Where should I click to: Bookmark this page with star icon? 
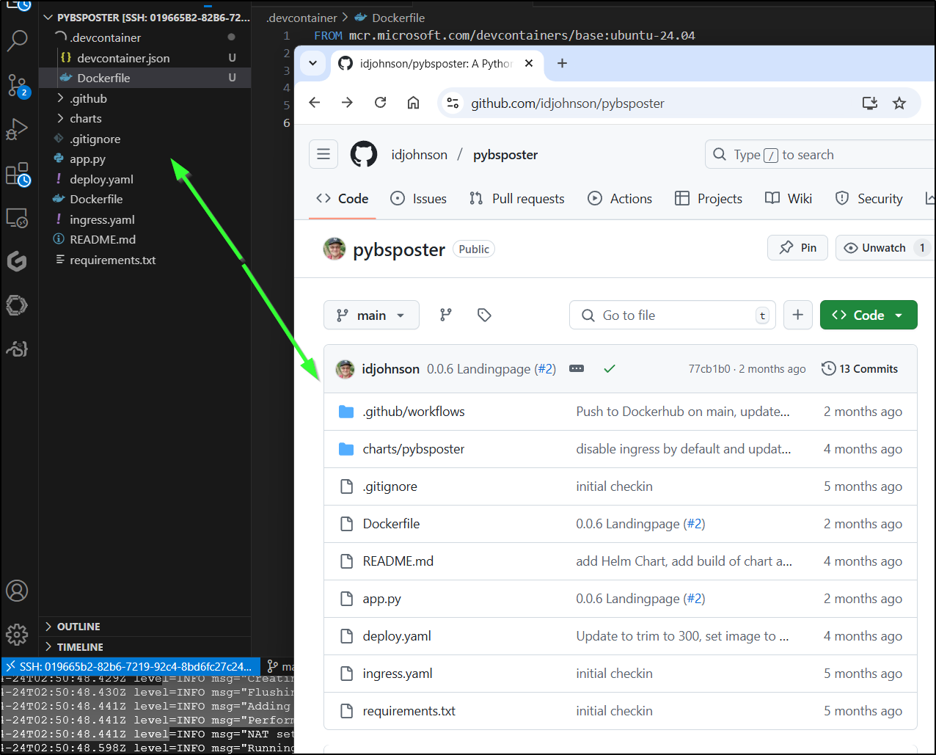[899, 103]
